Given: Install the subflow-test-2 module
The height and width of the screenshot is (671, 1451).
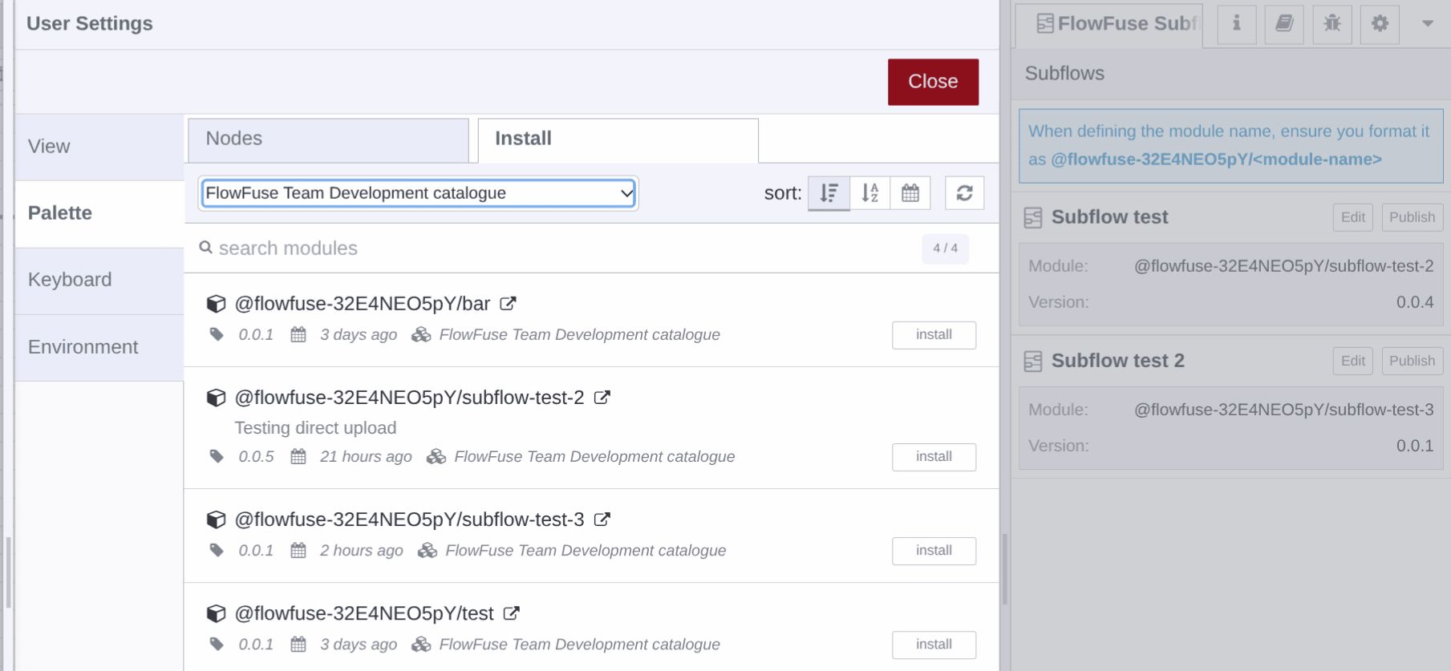Looking at the screenshot, I should click(x=934, y=457).
